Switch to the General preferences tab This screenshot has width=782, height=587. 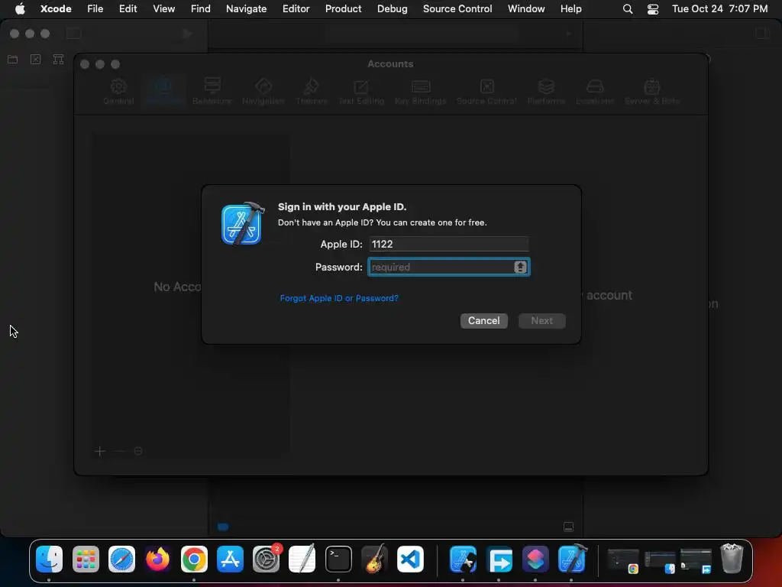coord(118,92)
